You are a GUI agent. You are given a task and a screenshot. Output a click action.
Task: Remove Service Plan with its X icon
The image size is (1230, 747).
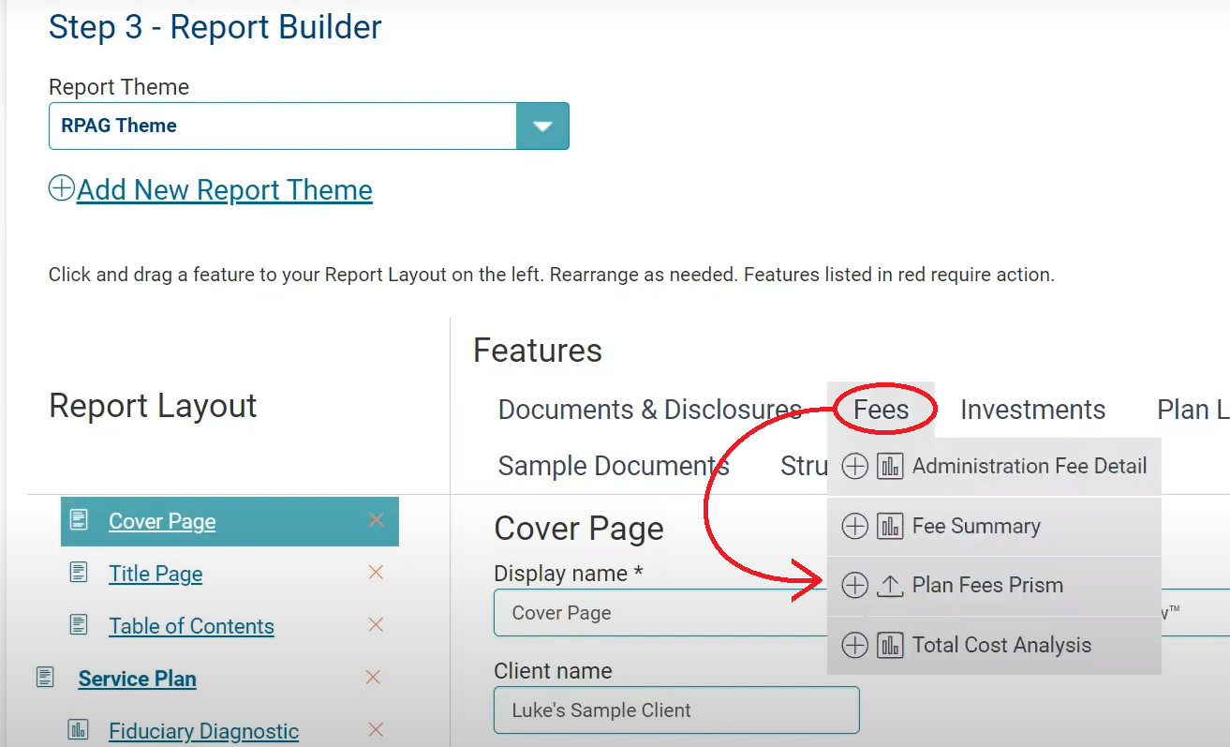click(373, 677)
